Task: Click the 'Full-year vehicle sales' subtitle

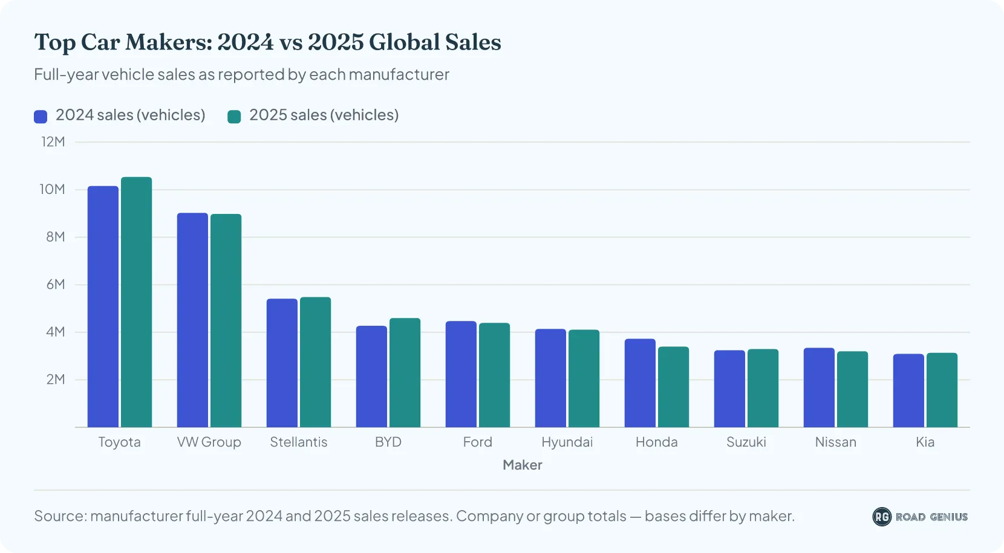Action: tap(242, 74)
